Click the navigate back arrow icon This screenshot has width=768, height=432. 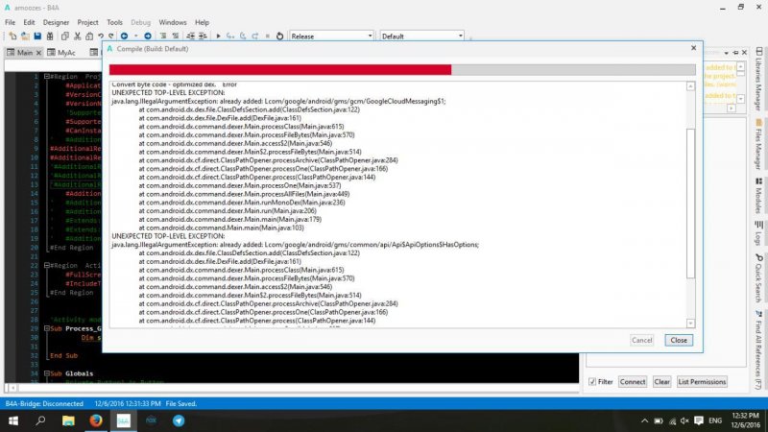[x=122, y=36]
